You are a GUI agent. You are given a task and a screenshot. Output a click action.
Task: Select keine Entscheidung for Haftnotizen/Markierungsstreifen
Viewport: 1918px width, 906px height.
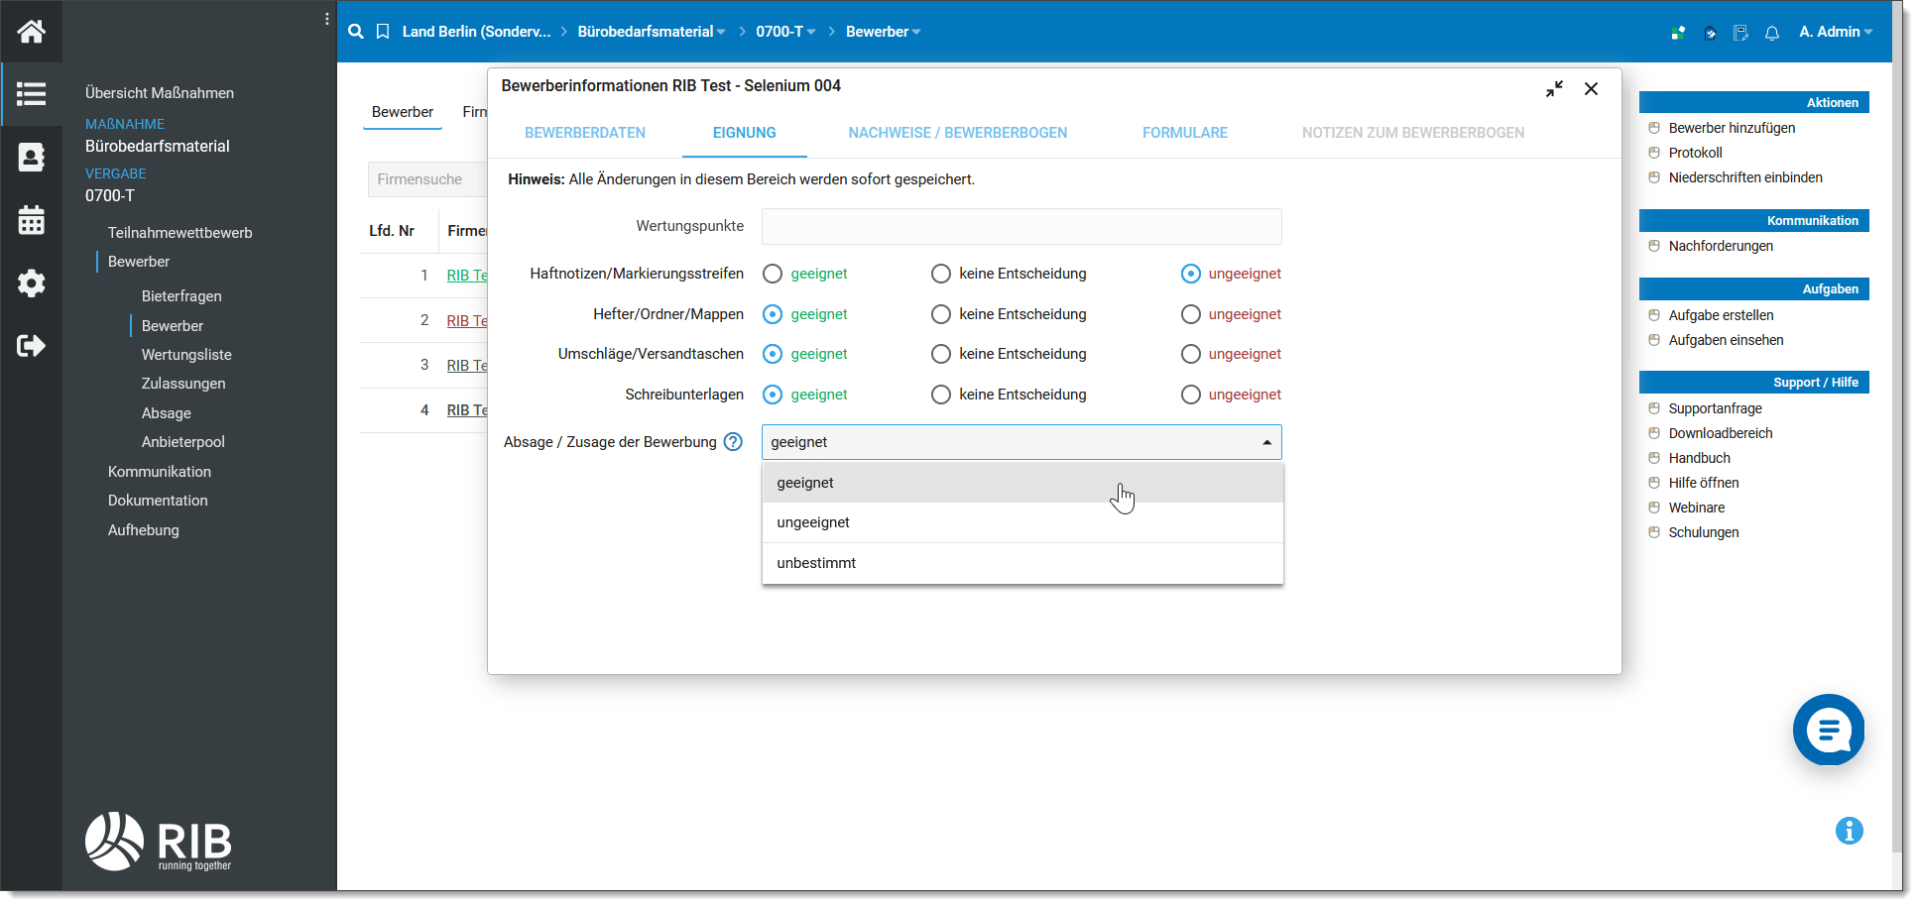941,274
